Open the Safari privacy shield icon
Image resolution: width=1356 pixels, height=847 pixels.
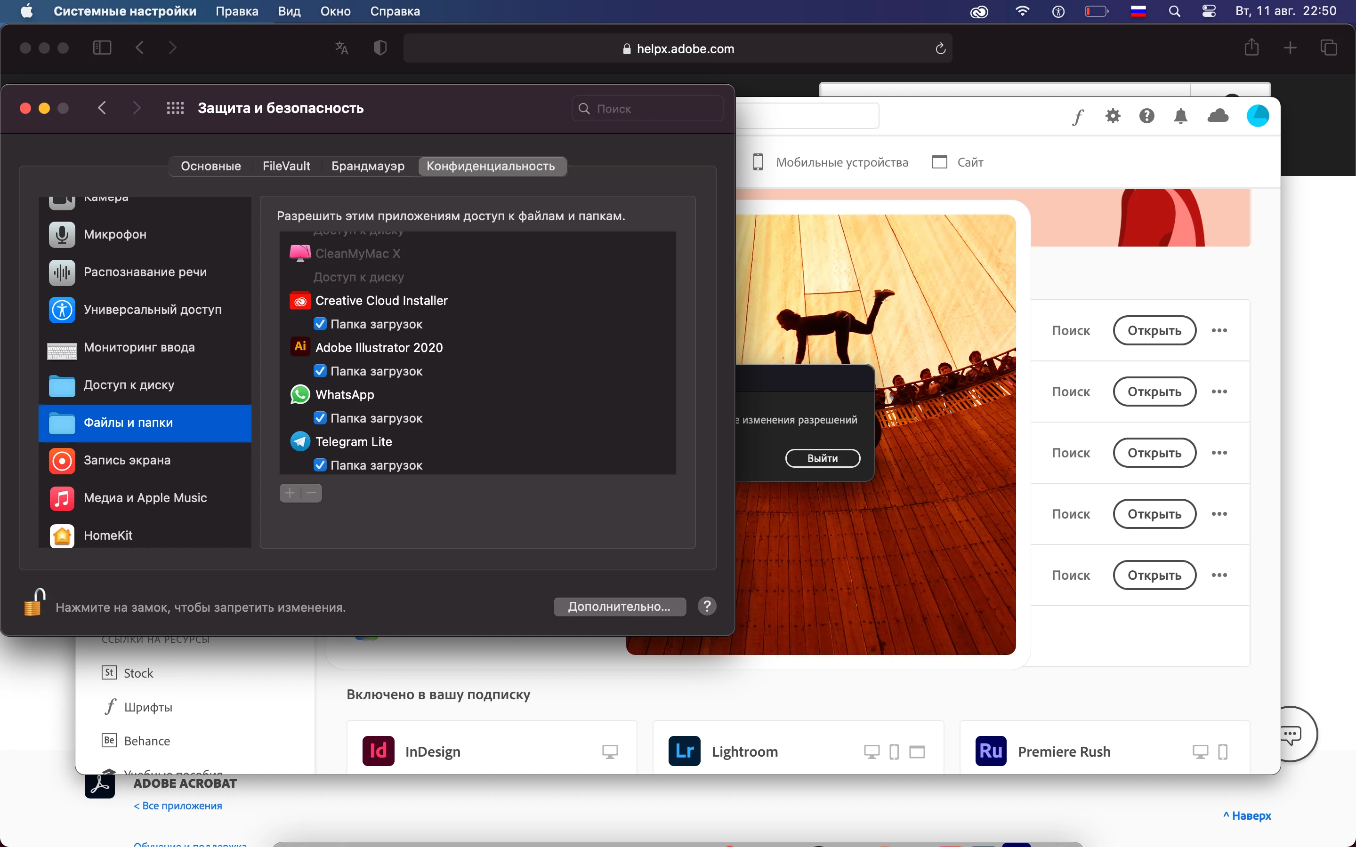[380, 48]
